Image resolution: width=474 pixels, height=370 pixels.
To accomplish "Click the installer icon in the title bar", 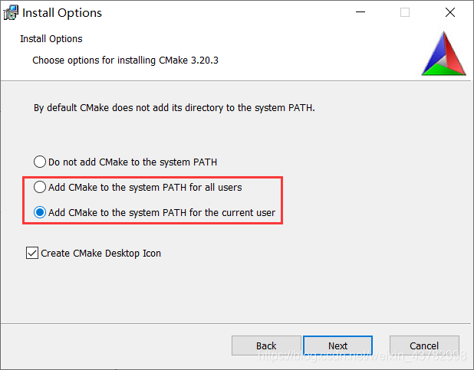I will (x=11, y=13).
